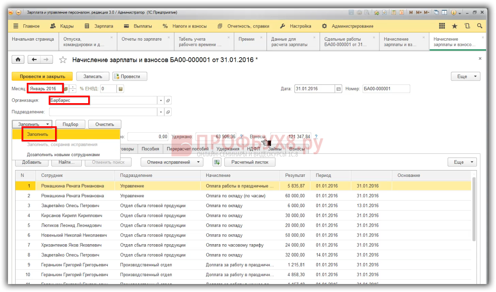Viewport: 496px width, 292px height.
Task: Open the Favorites star on the section panel
Action: tap(455, 26)
